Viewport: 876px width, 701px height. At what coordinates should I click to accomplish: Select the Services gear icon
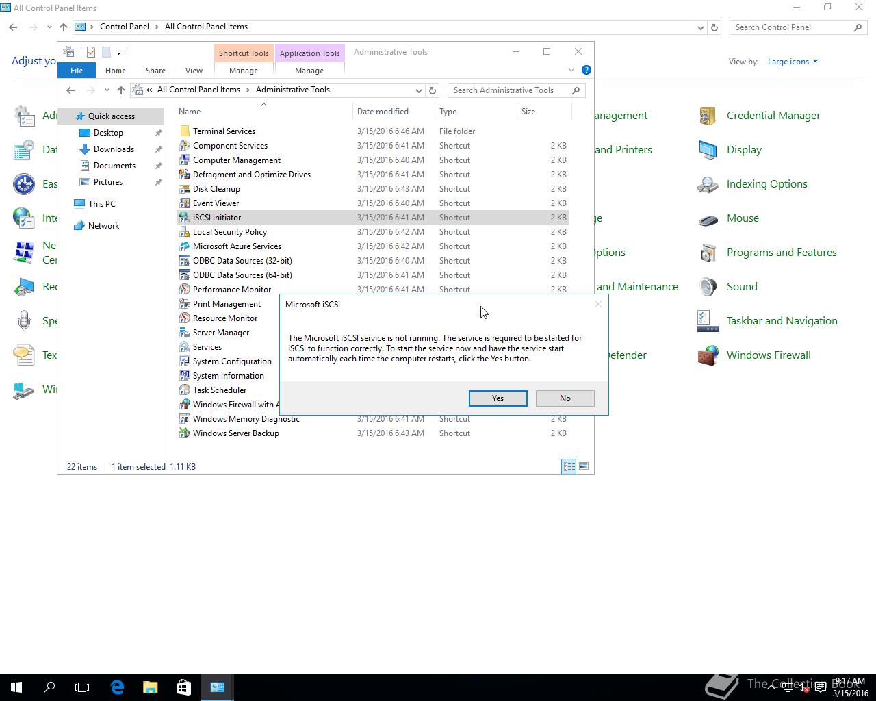coord(184,347)
